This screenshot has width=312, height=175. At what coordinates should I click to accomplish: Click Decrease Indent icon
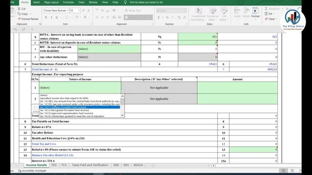tap(114, 17)
